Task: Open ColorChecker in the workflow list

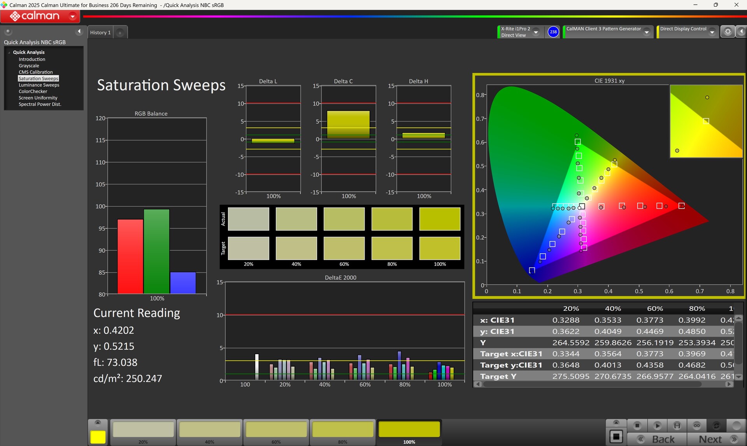Action: (33, 91)
